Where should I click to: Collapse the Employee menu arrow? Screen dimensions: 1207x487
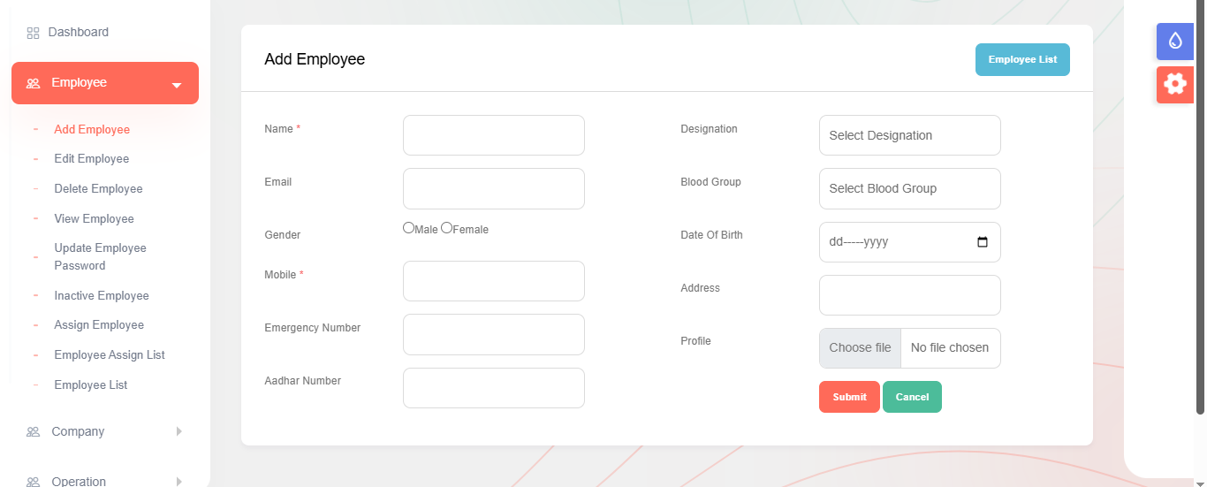click(177, 85)
